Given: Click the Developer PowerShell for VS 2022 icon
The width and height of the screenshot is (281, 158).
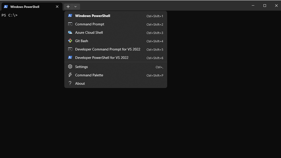Looking at the screenshot, I should [70, 58].
